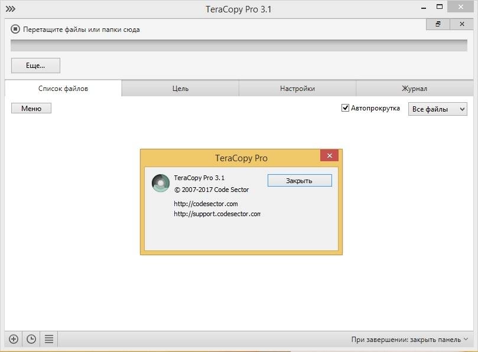Close the inner panel with the X button
The height and width of the screenshot is (352, 478).
[462, 24]
